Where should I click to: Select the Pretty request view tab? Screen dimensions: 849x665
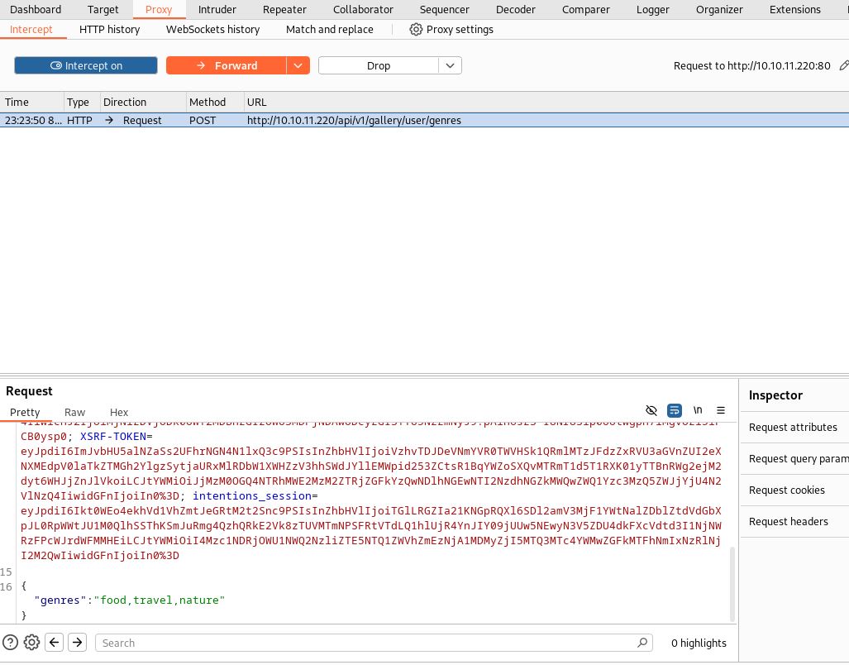coord(25,412)
